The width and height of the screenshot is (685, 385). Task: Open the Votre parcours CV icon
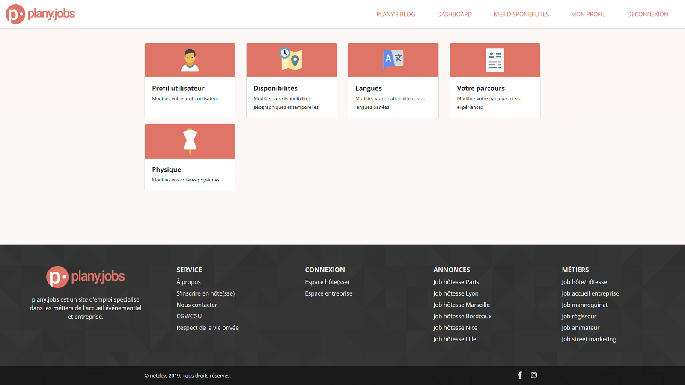click(495, 60)
